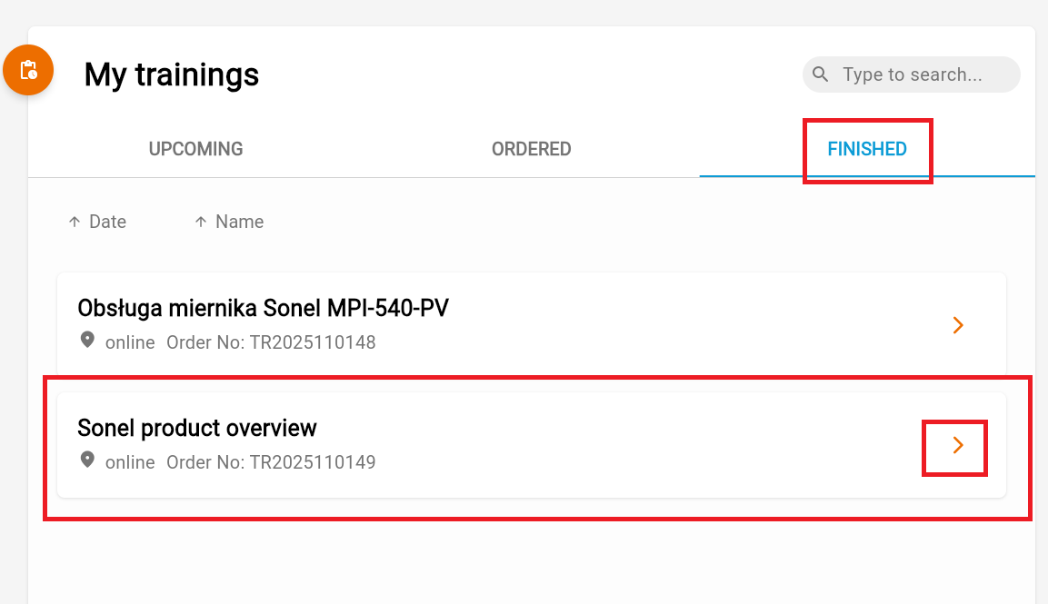Click location pin on Obsługa miernika card
This screenshot has width=1048, height=604.
point(87,341)
